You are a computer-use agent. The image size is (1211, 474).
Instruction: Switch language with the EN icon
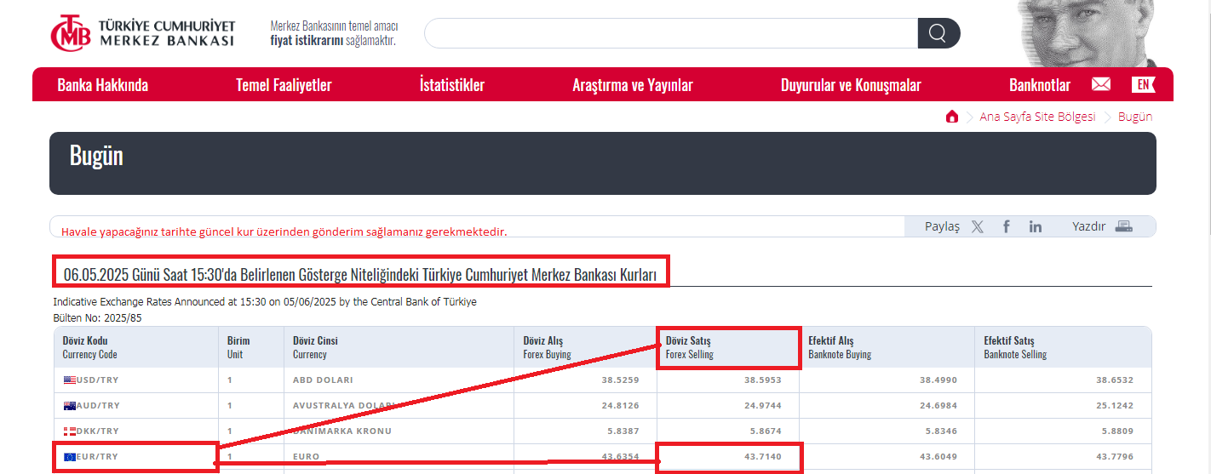coord(1143,84)
